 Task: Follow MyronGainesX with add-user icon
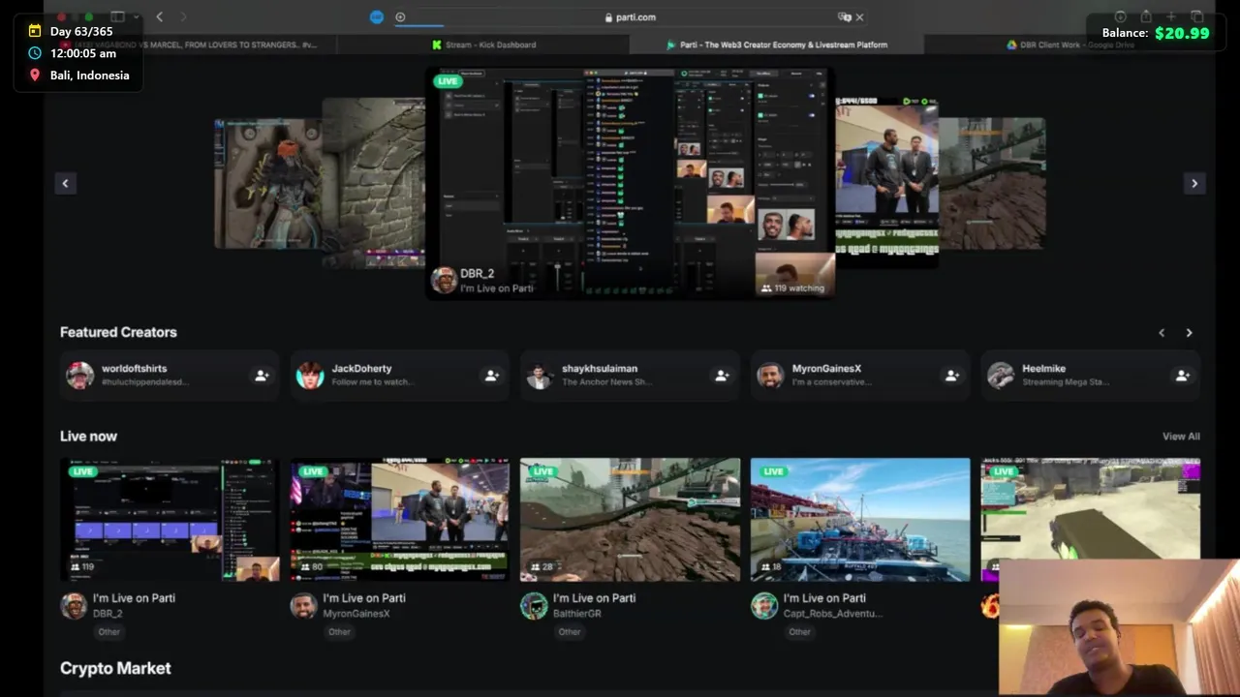(951, 376)
